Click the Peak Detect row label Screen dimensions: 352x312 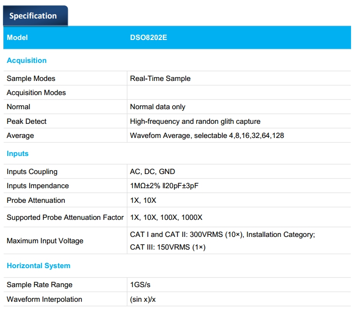pos(26,121)
